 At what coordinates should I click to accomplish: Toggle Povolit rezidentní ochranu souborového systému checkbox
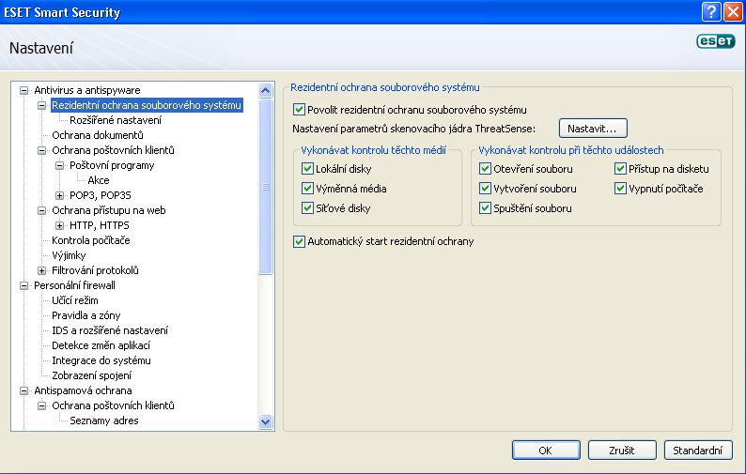pos(299,110)
